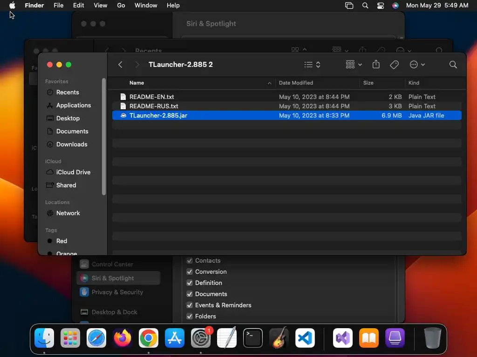
Task: Click the Finder window search magnifier
Action: [453, 65]
